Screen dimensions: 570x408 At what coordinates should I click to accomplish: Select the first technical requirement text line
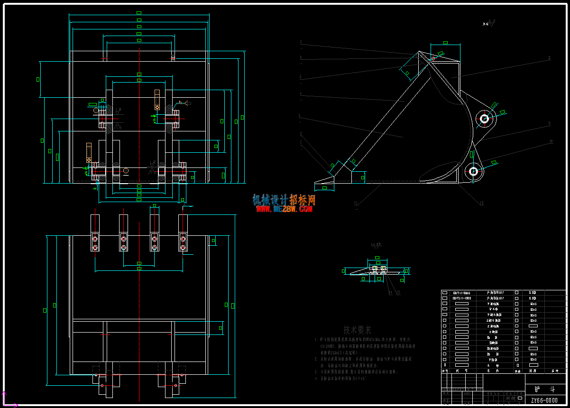point(361,340)
